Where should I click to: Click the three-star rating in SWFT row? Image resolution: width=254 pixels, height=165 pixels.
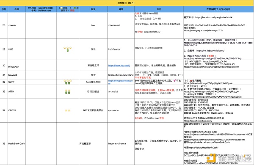tap(68, 80)
